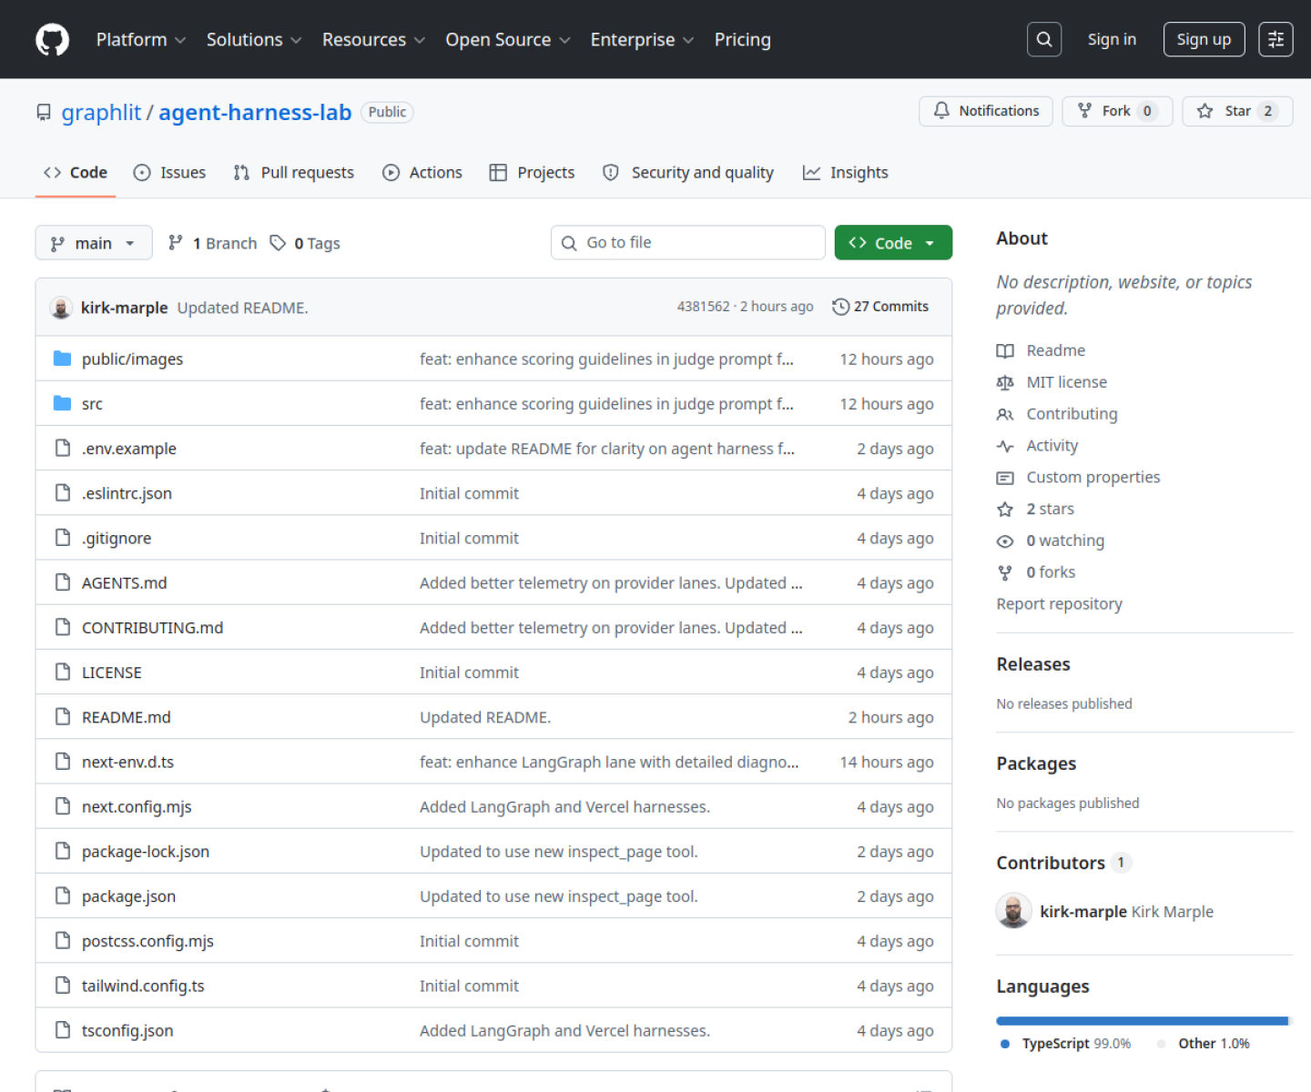This screenshot has width=1311, height=1092.
Task: Click the languages bar TypeScript segment
Action: point(1142,1021)
